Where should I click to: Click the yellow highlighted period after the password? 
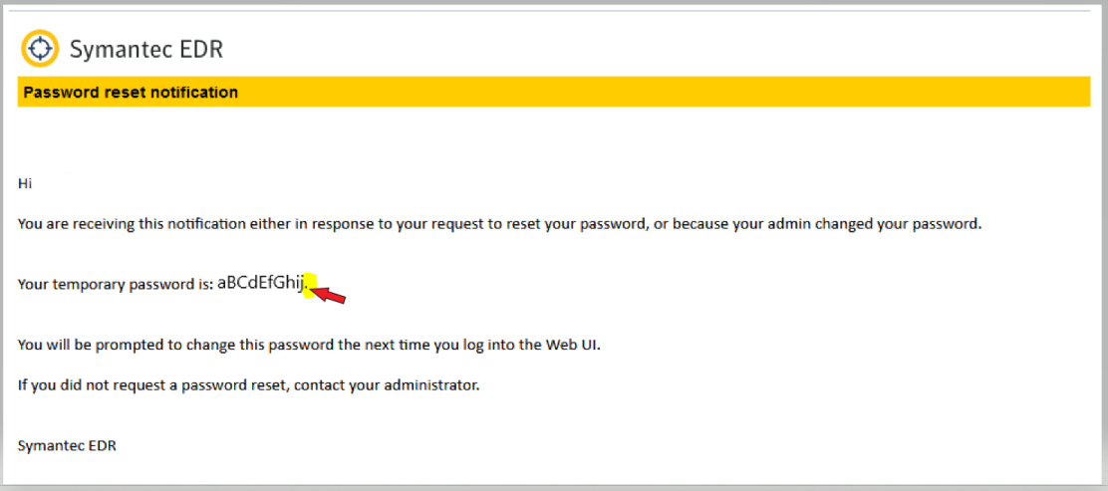pos(309,285)
